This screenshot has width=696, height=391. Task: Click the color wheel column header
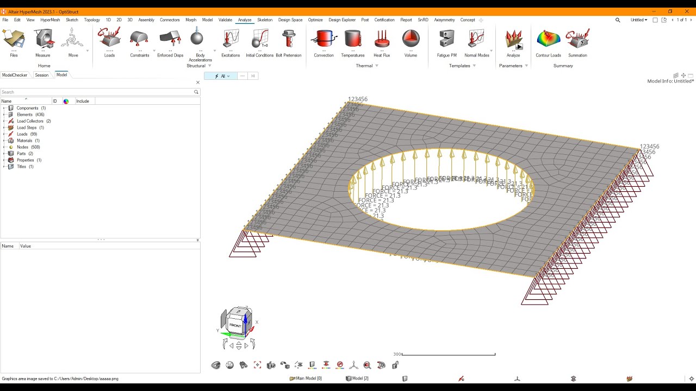(x=66, y=101)
